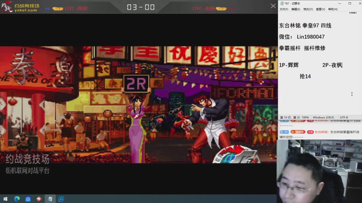Image resolution: width=362 pixels, height=203 pixels.
Task: Click the text 1P-辉辉 in Notepad
Action: pyautogui.click(x=289, y=65)
